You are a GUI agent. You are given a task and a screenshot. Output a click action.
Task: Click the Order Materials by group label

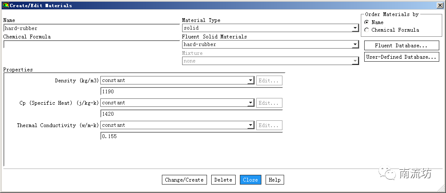coord(392,14)
